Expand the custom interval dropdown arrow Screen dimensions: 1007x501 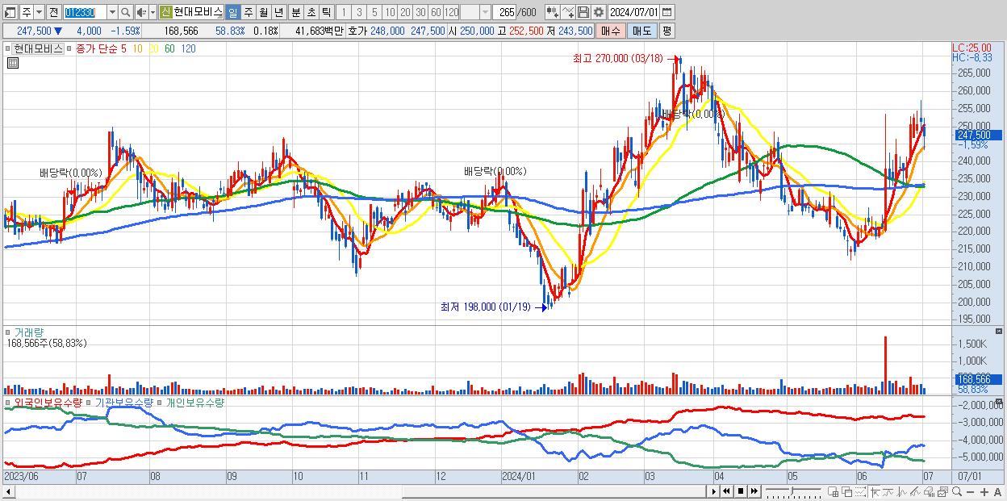[x=485, y=12]
